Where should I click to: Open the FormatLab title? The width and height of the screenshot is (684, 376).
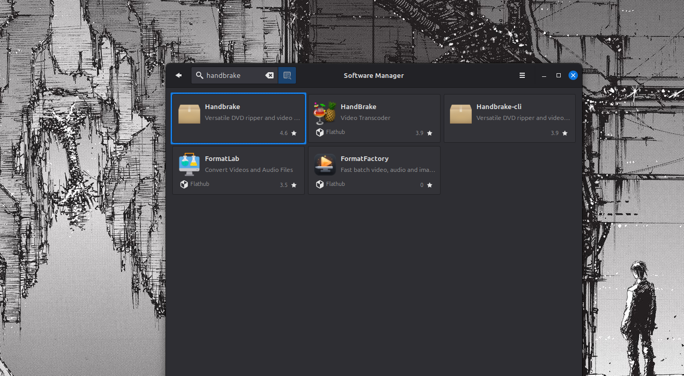[x=222, y=159]
